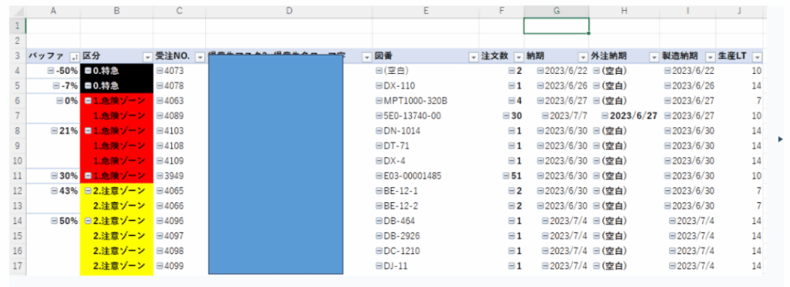
Task: Collapse the 50% buffer group
Action: pyautogui.click(x=55, y=221)
